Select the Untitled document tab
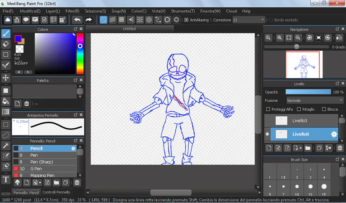The width and height of the screenshot is (346, 203). pyautogui.click(x=129, y=29)
